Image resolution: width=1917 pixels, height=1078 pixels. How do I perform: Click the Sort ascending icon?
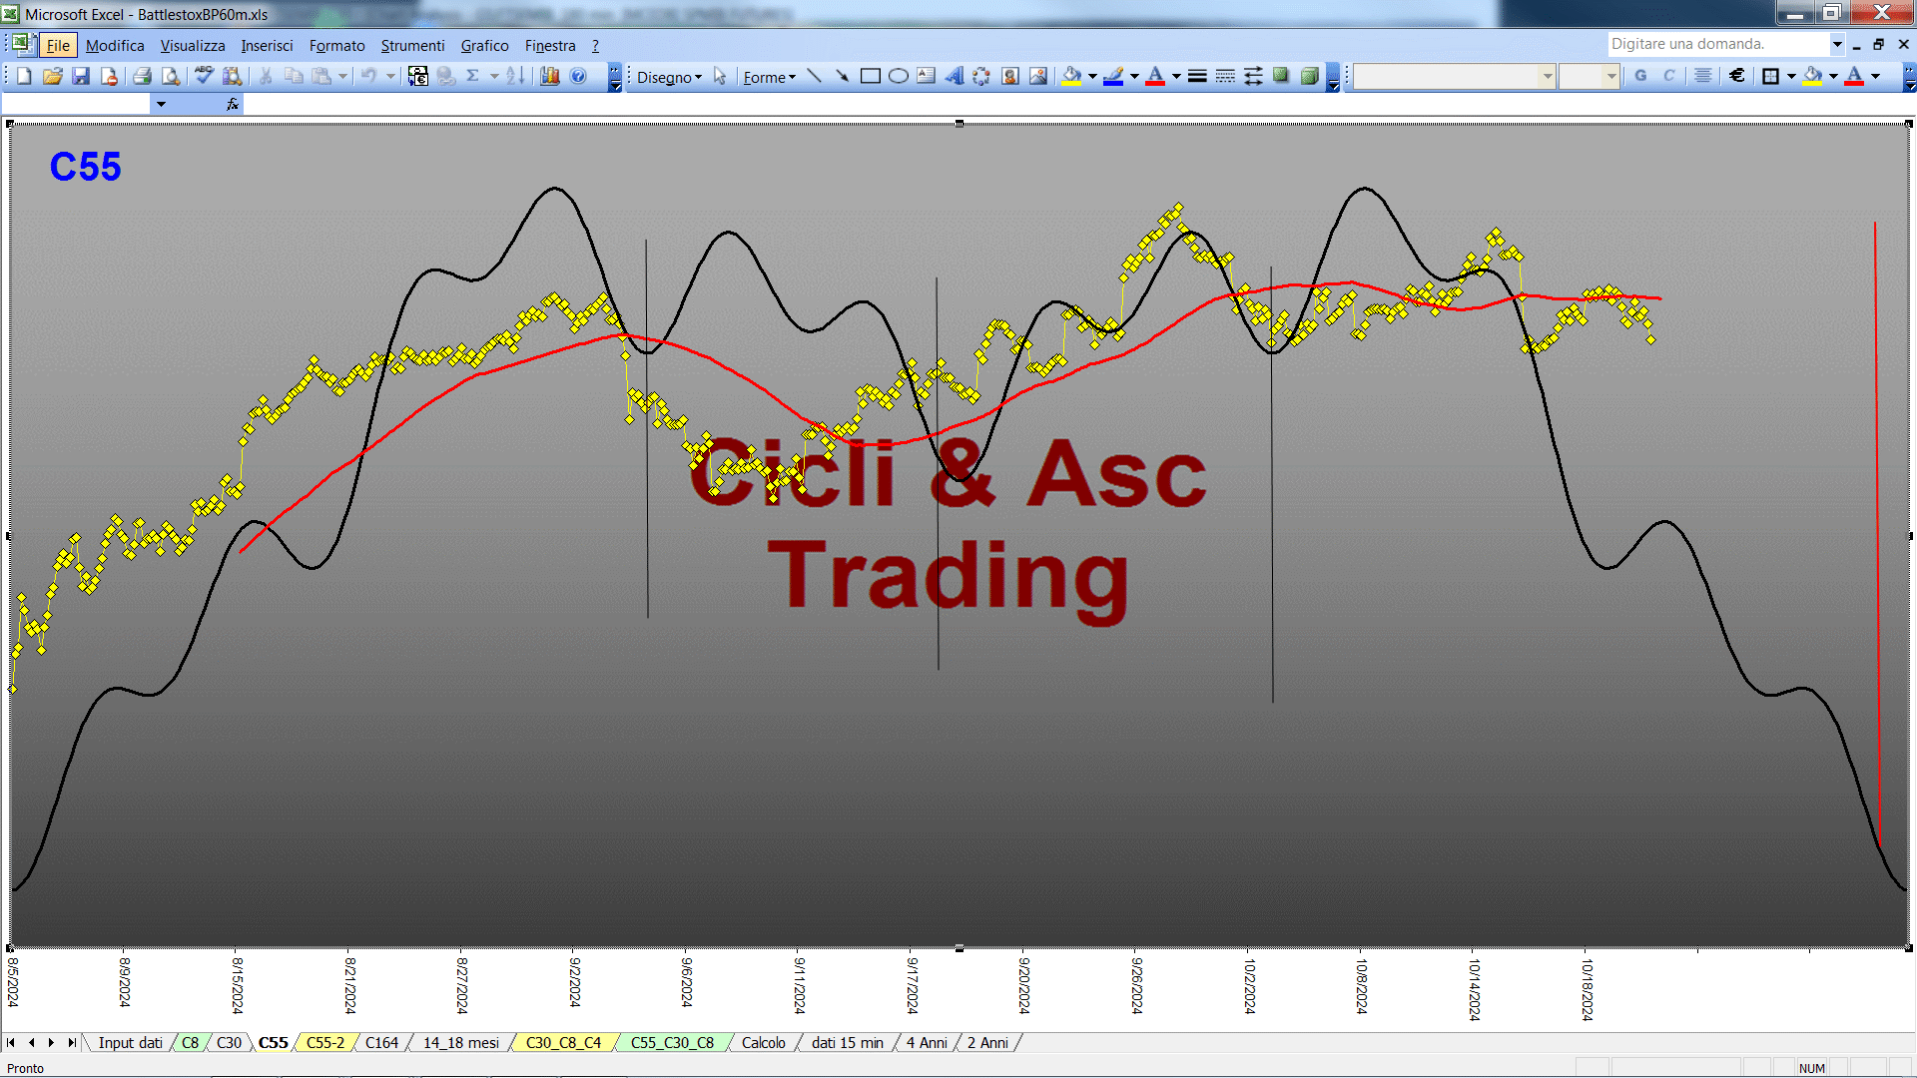click(515, 76)
